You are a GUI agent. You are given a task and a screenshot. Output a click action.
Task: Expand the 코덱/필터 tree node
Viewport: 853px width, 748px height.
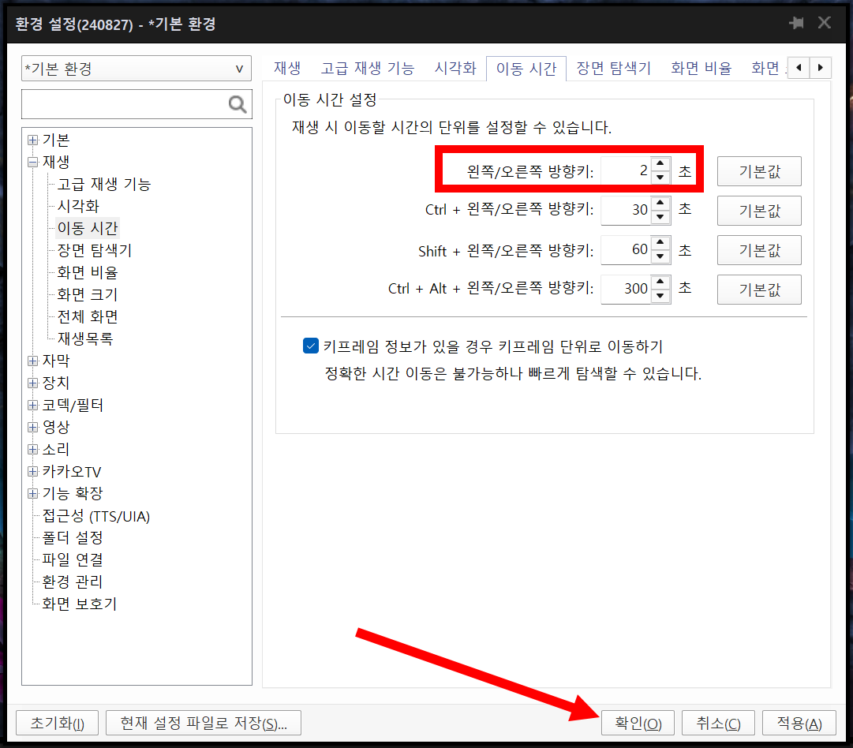[x=32, y=406]
